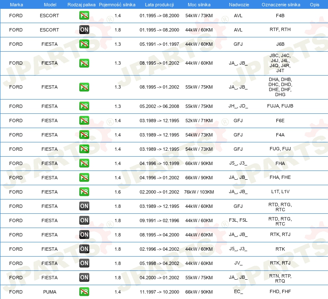Click the ON diesel icon in the Fiesta JV_ row
The width and height of the screenshot is (328, 299).
tap(84, 263)
